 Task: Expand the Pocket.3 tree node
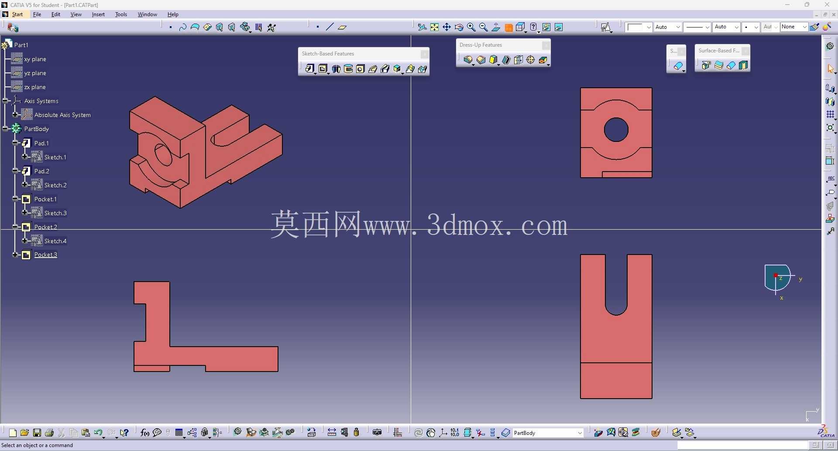(15, 254)
